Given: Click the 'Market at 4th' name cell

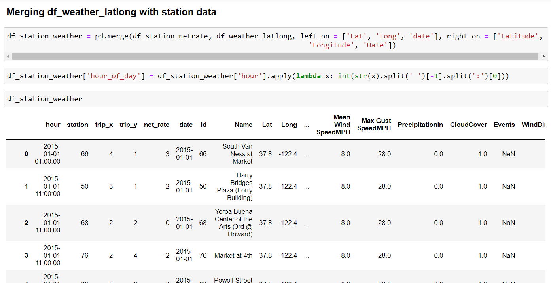Looking at the screenshot, I should [233, 256].
